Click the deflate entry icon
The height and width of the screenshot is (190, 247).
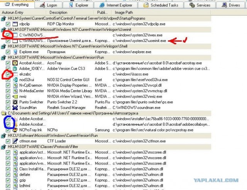point(15,175)
